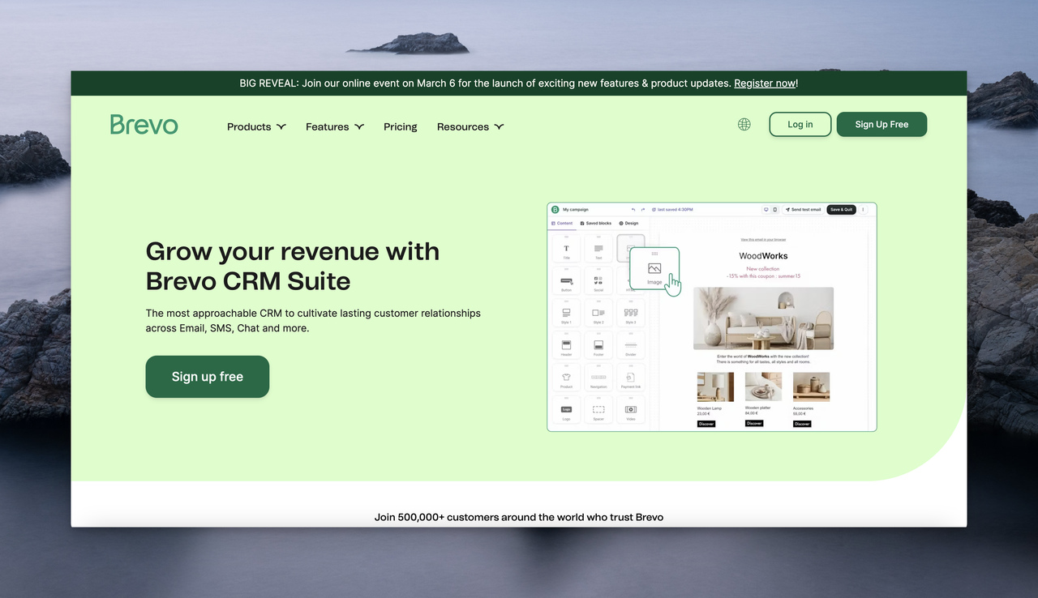Image resolution: width=1038 pixels, height=598 pixels.
Task: Select the Divider block
Action: pyautogui.click(x=631, y=345)
